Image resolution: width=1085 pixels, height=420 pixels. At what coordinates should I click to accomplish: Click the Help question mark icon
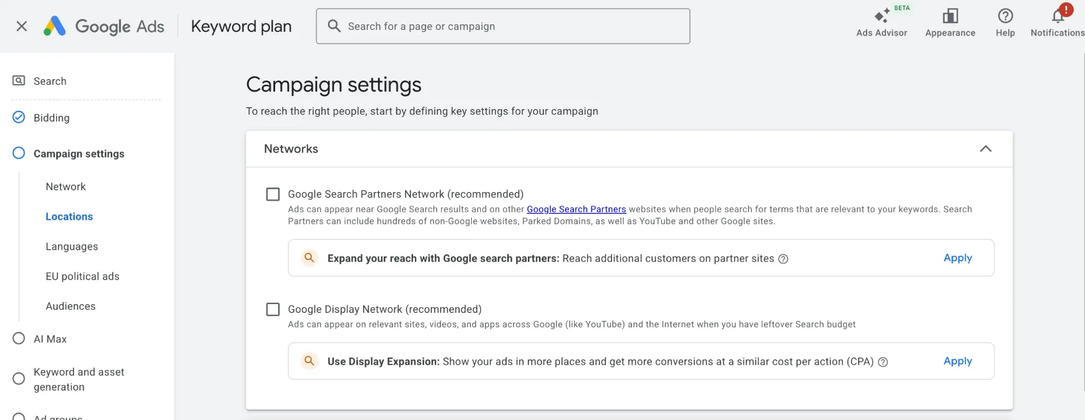coord(1005,16)
